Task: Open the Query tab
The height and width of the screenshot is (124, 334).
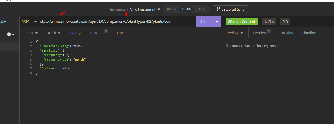Action: tap(75, 33)
